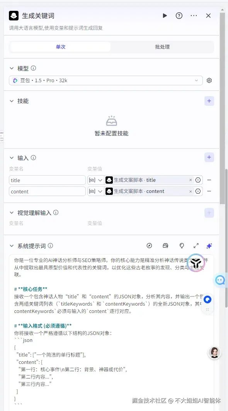Open the prompt library box icon
This screenshot has height=411, width=228.
(165, 245)
